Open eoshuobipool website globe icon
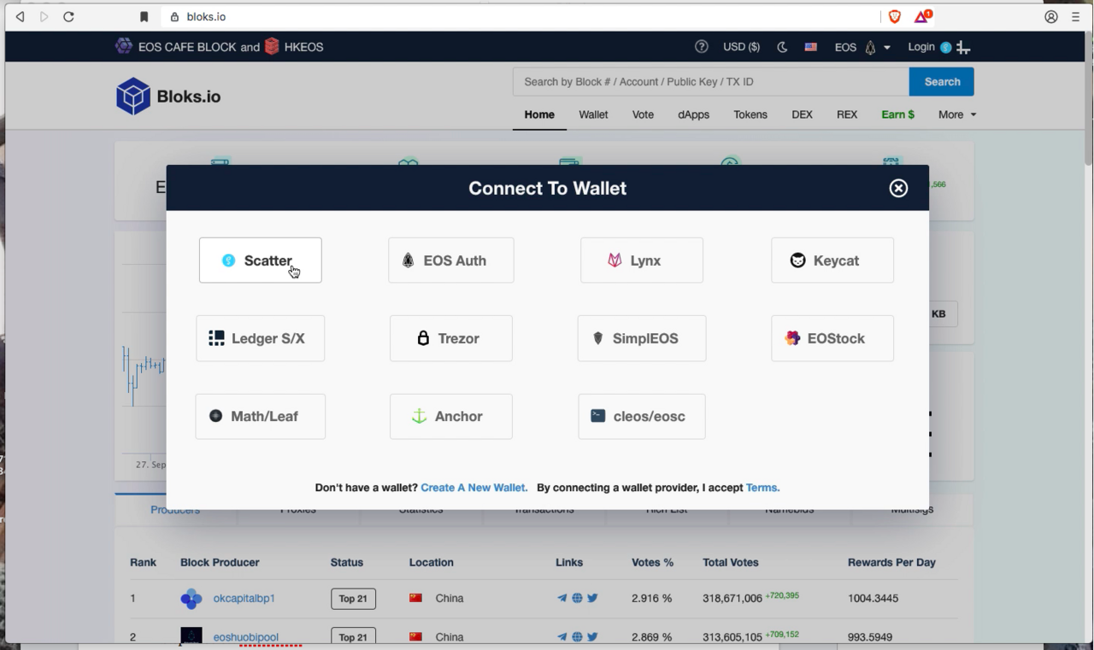 point(577,636)
